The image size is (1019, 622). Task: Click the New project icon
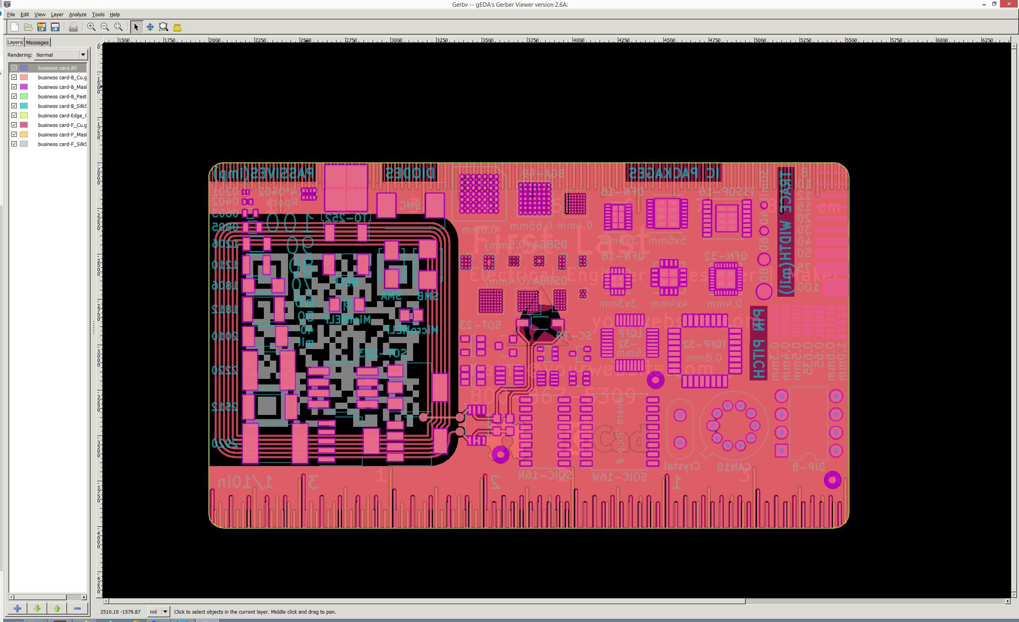click(x=14, y=27)
